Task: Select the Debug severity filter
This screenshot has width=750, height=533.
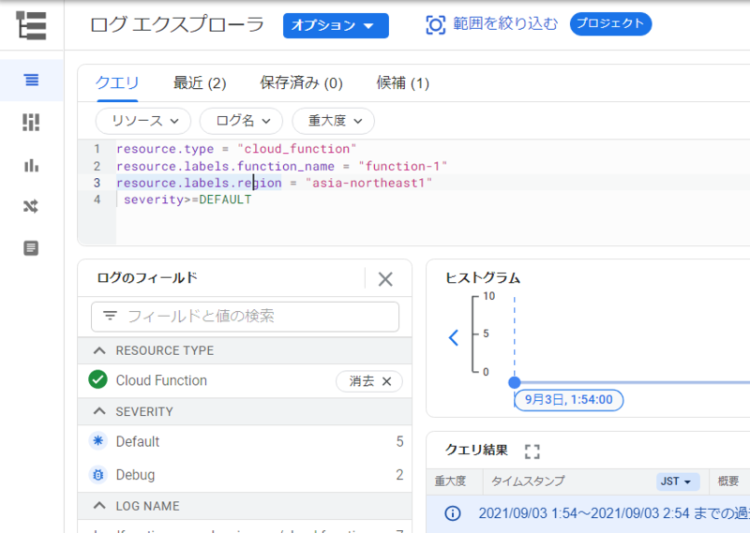Action: [x=135, y=475]
